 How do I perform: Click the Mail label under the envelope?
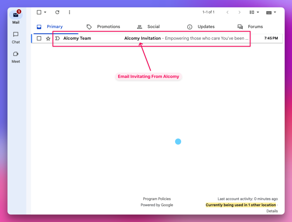pos(16,22)
